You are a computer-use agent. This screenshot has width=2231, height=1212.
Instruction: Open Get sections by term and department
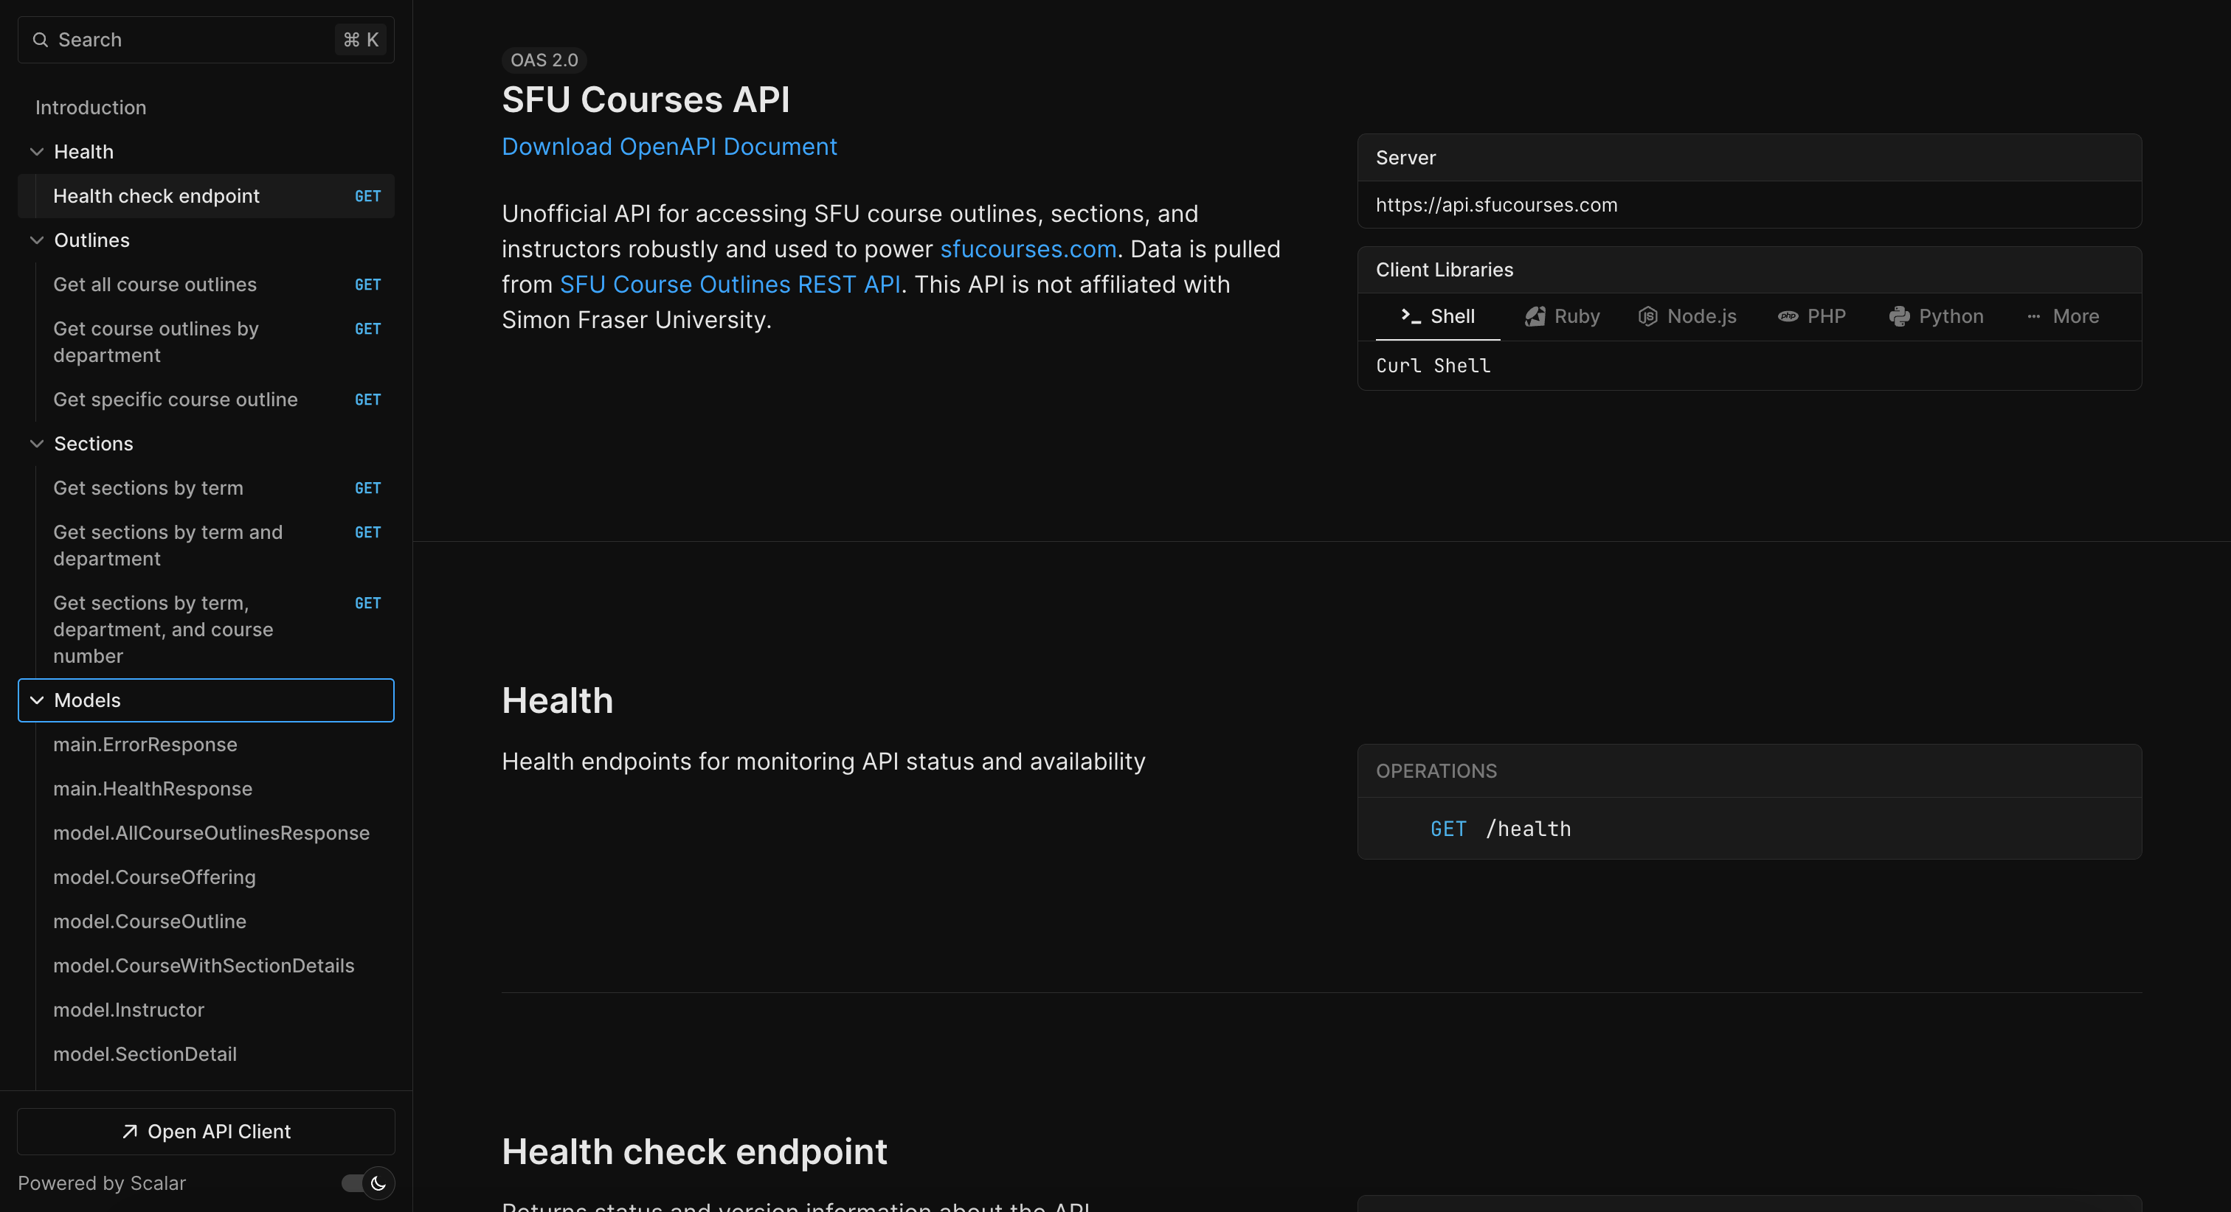[x=206, y=546]
